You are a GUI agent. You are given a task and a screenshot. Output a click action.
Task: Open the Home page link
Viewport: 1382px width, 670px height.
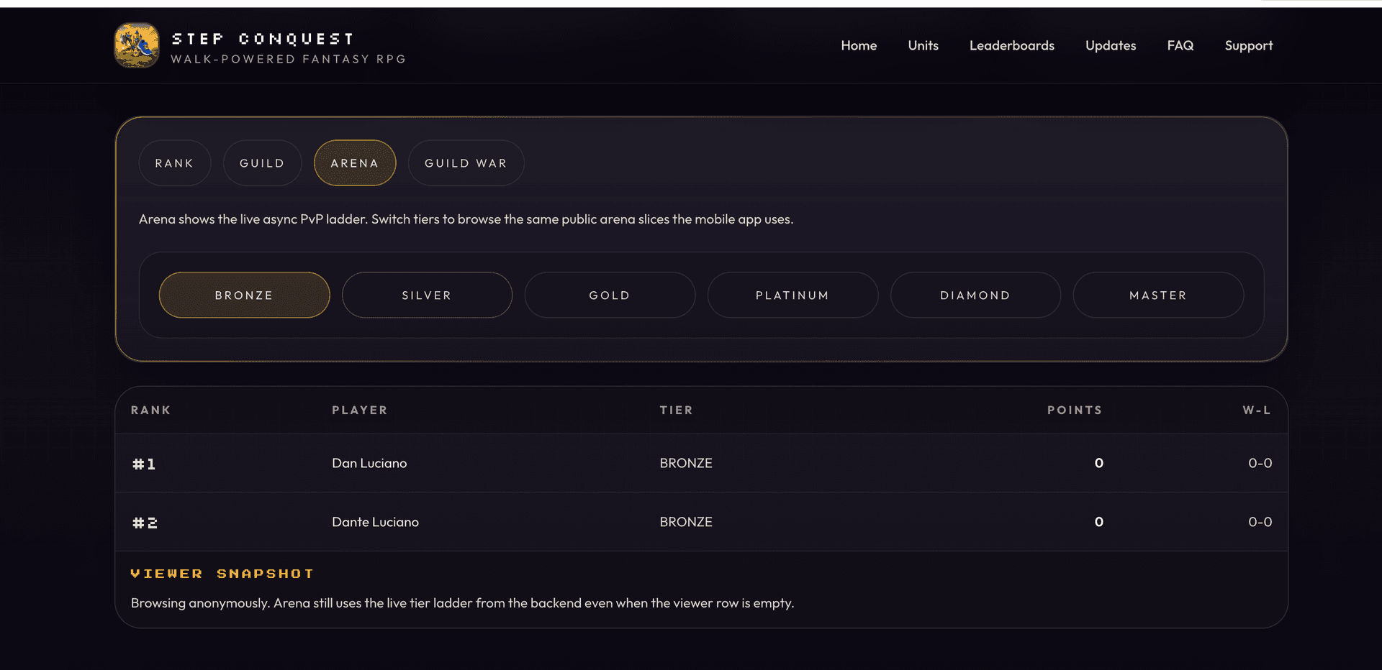coord(859,45)
